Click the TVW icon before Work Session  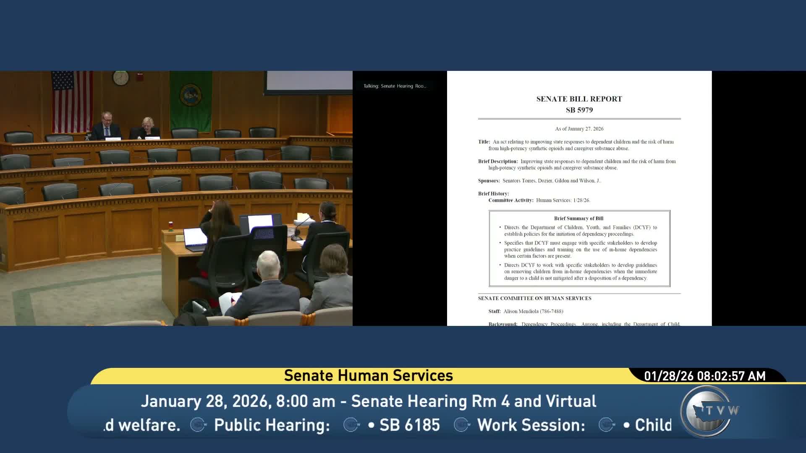point(462,425)
